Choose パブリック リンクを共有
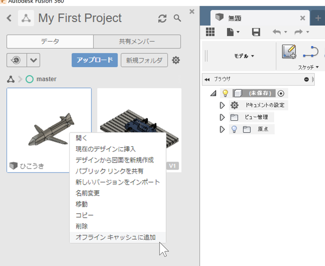The height and width of the screenshot is (266, 325). (x=118, y=171)
